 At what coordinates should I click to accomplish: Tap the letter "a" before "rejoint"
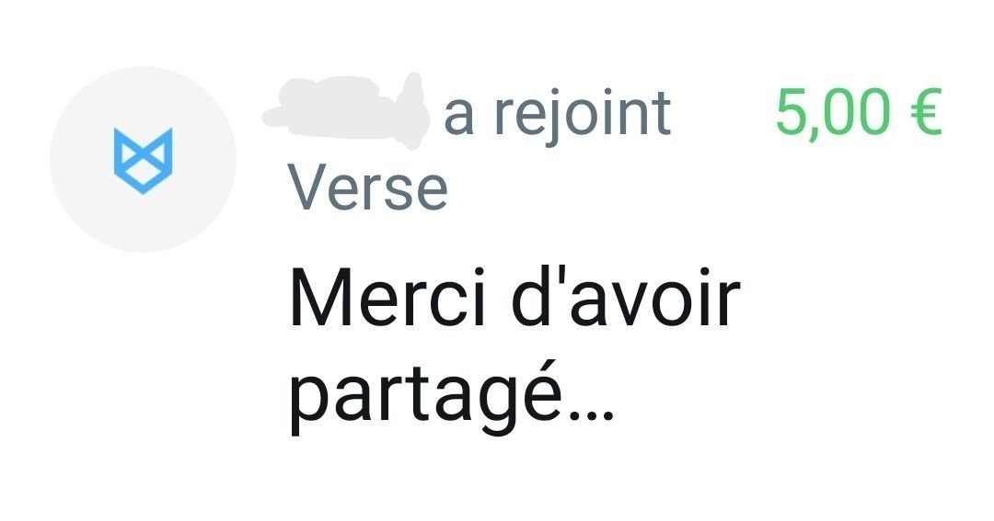459,119
